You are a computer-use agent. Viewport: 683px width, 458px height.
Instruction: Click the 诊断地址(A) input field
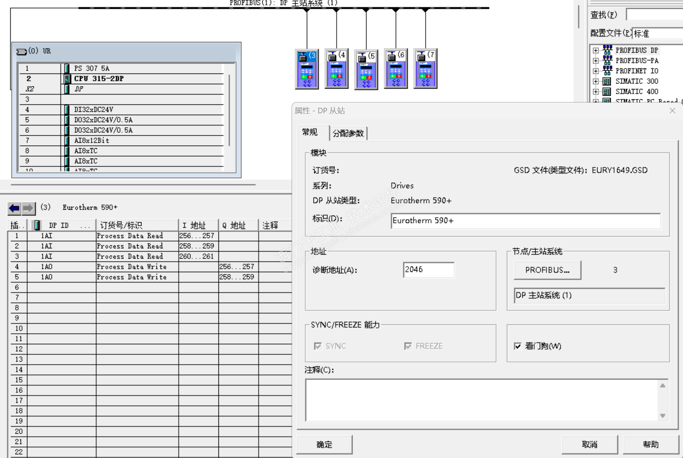tap(429, 270)
